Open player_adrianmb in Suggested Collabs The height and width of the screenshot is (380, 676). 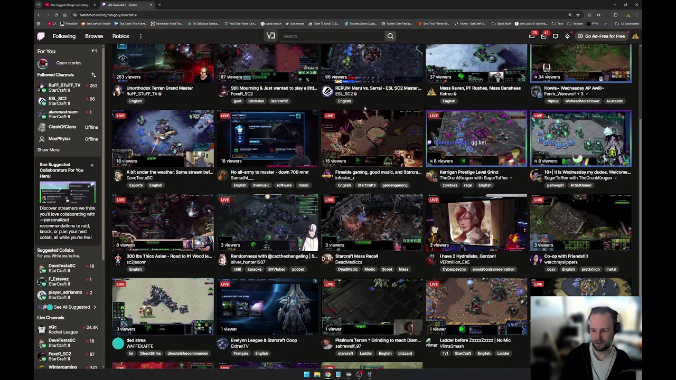click(67, 294)
